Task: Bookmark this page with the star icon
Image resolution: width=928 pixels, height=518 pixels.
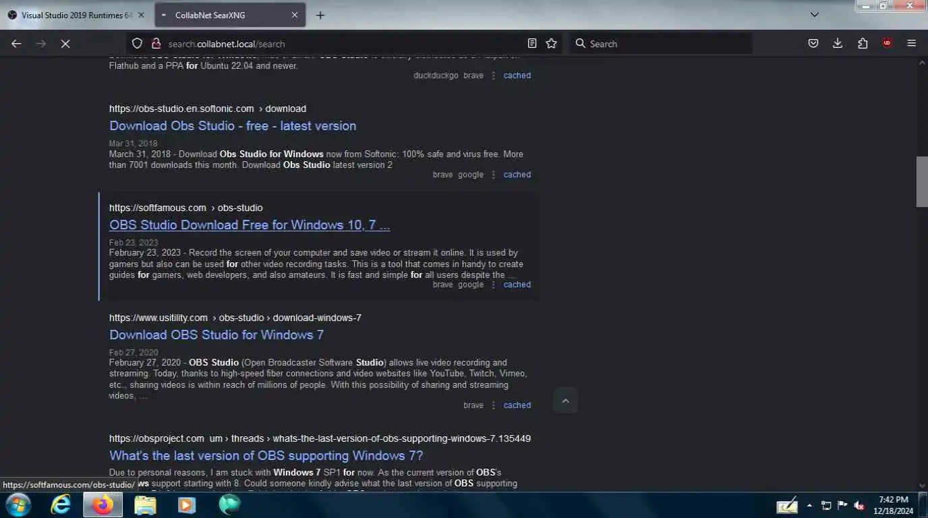Action: click(x=552, y=43)
